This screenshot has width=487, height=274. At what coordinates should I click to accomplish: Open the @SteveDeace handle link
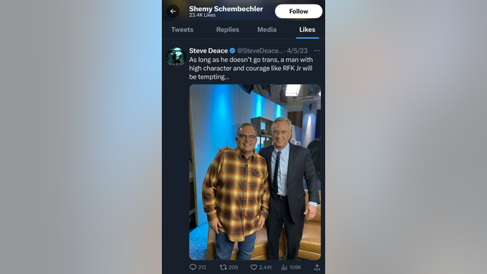[x=260, y=50]
